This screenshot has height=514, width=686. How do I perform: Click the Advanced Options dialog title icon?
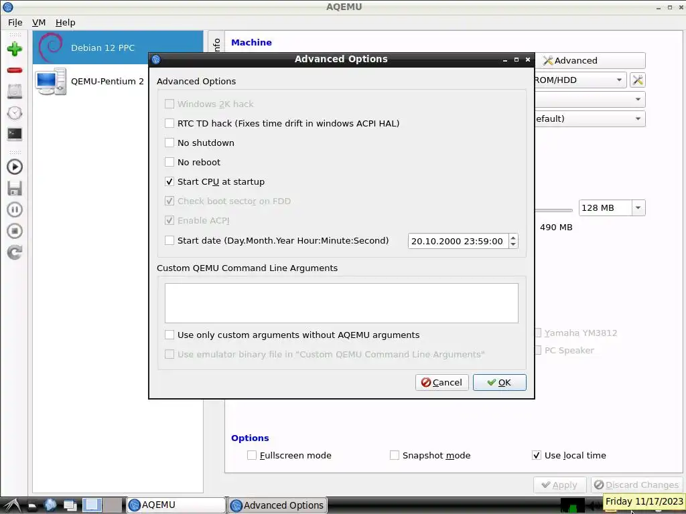pos(156,60)
